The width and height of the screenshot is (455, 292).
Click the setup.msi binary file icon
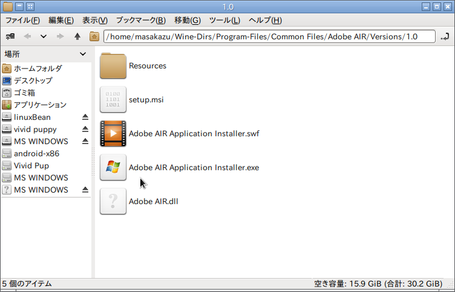pyautogui.click(x=113, y=99)
